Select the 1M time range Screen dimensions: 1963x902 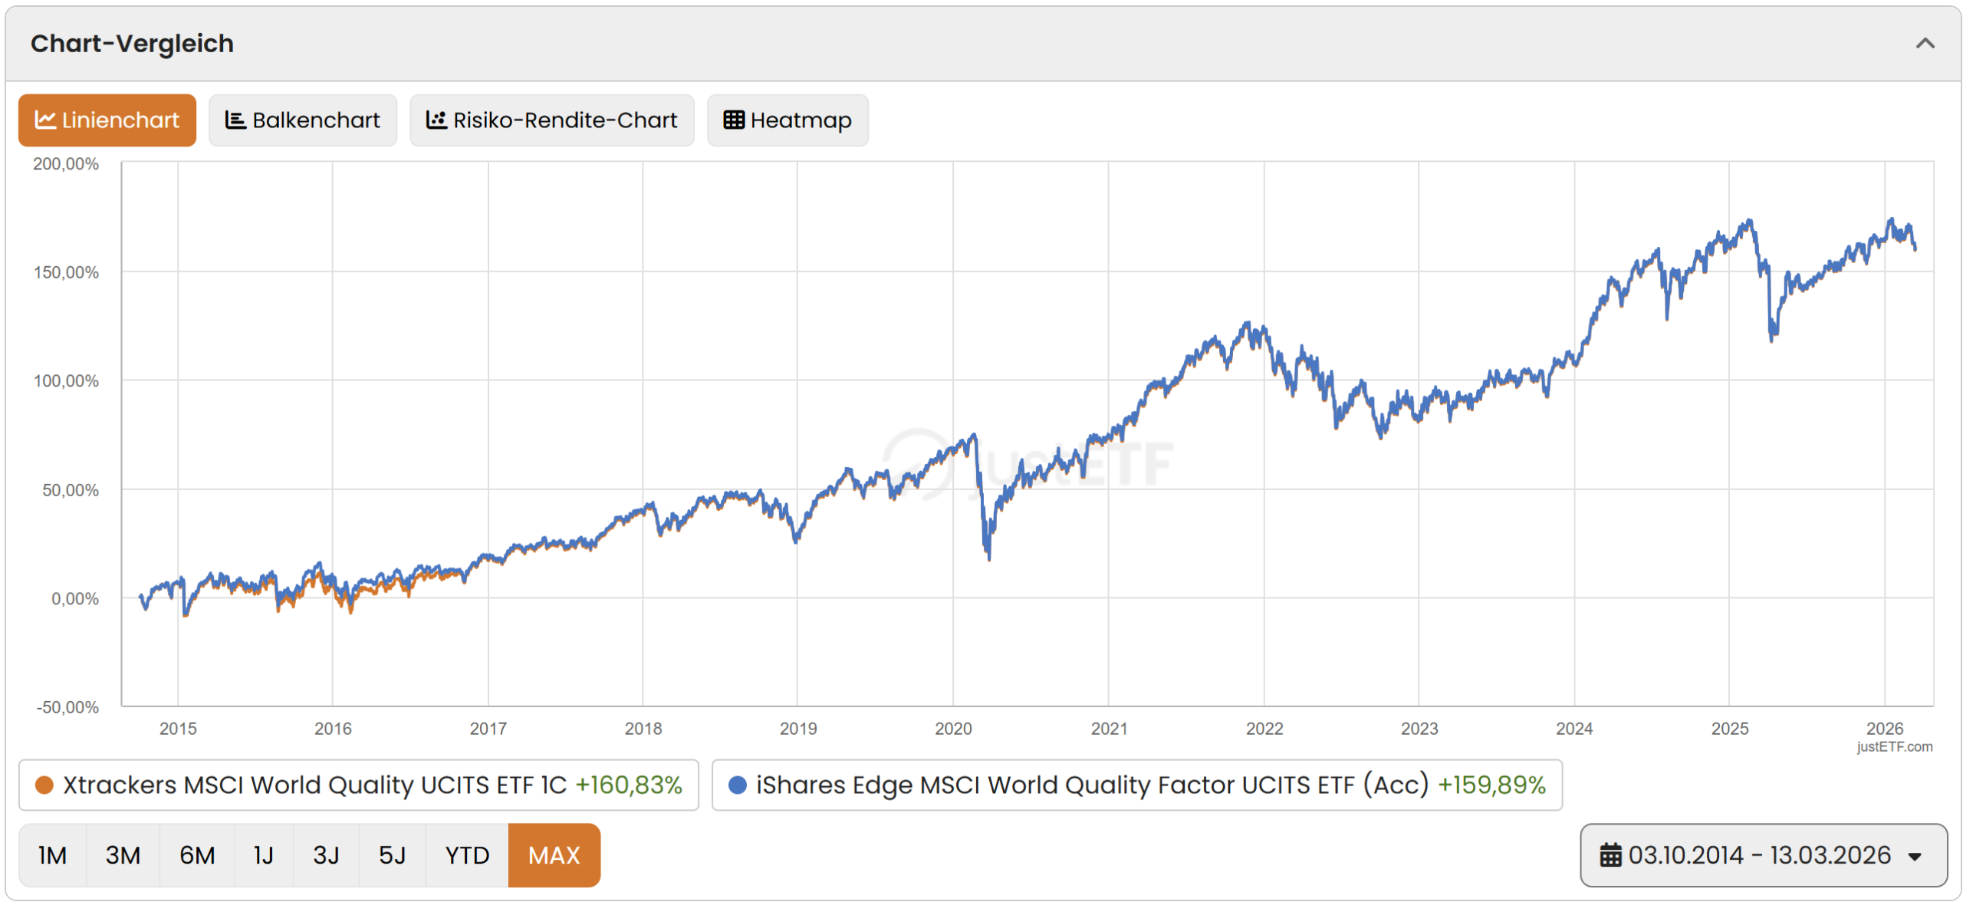click(52, 855)
